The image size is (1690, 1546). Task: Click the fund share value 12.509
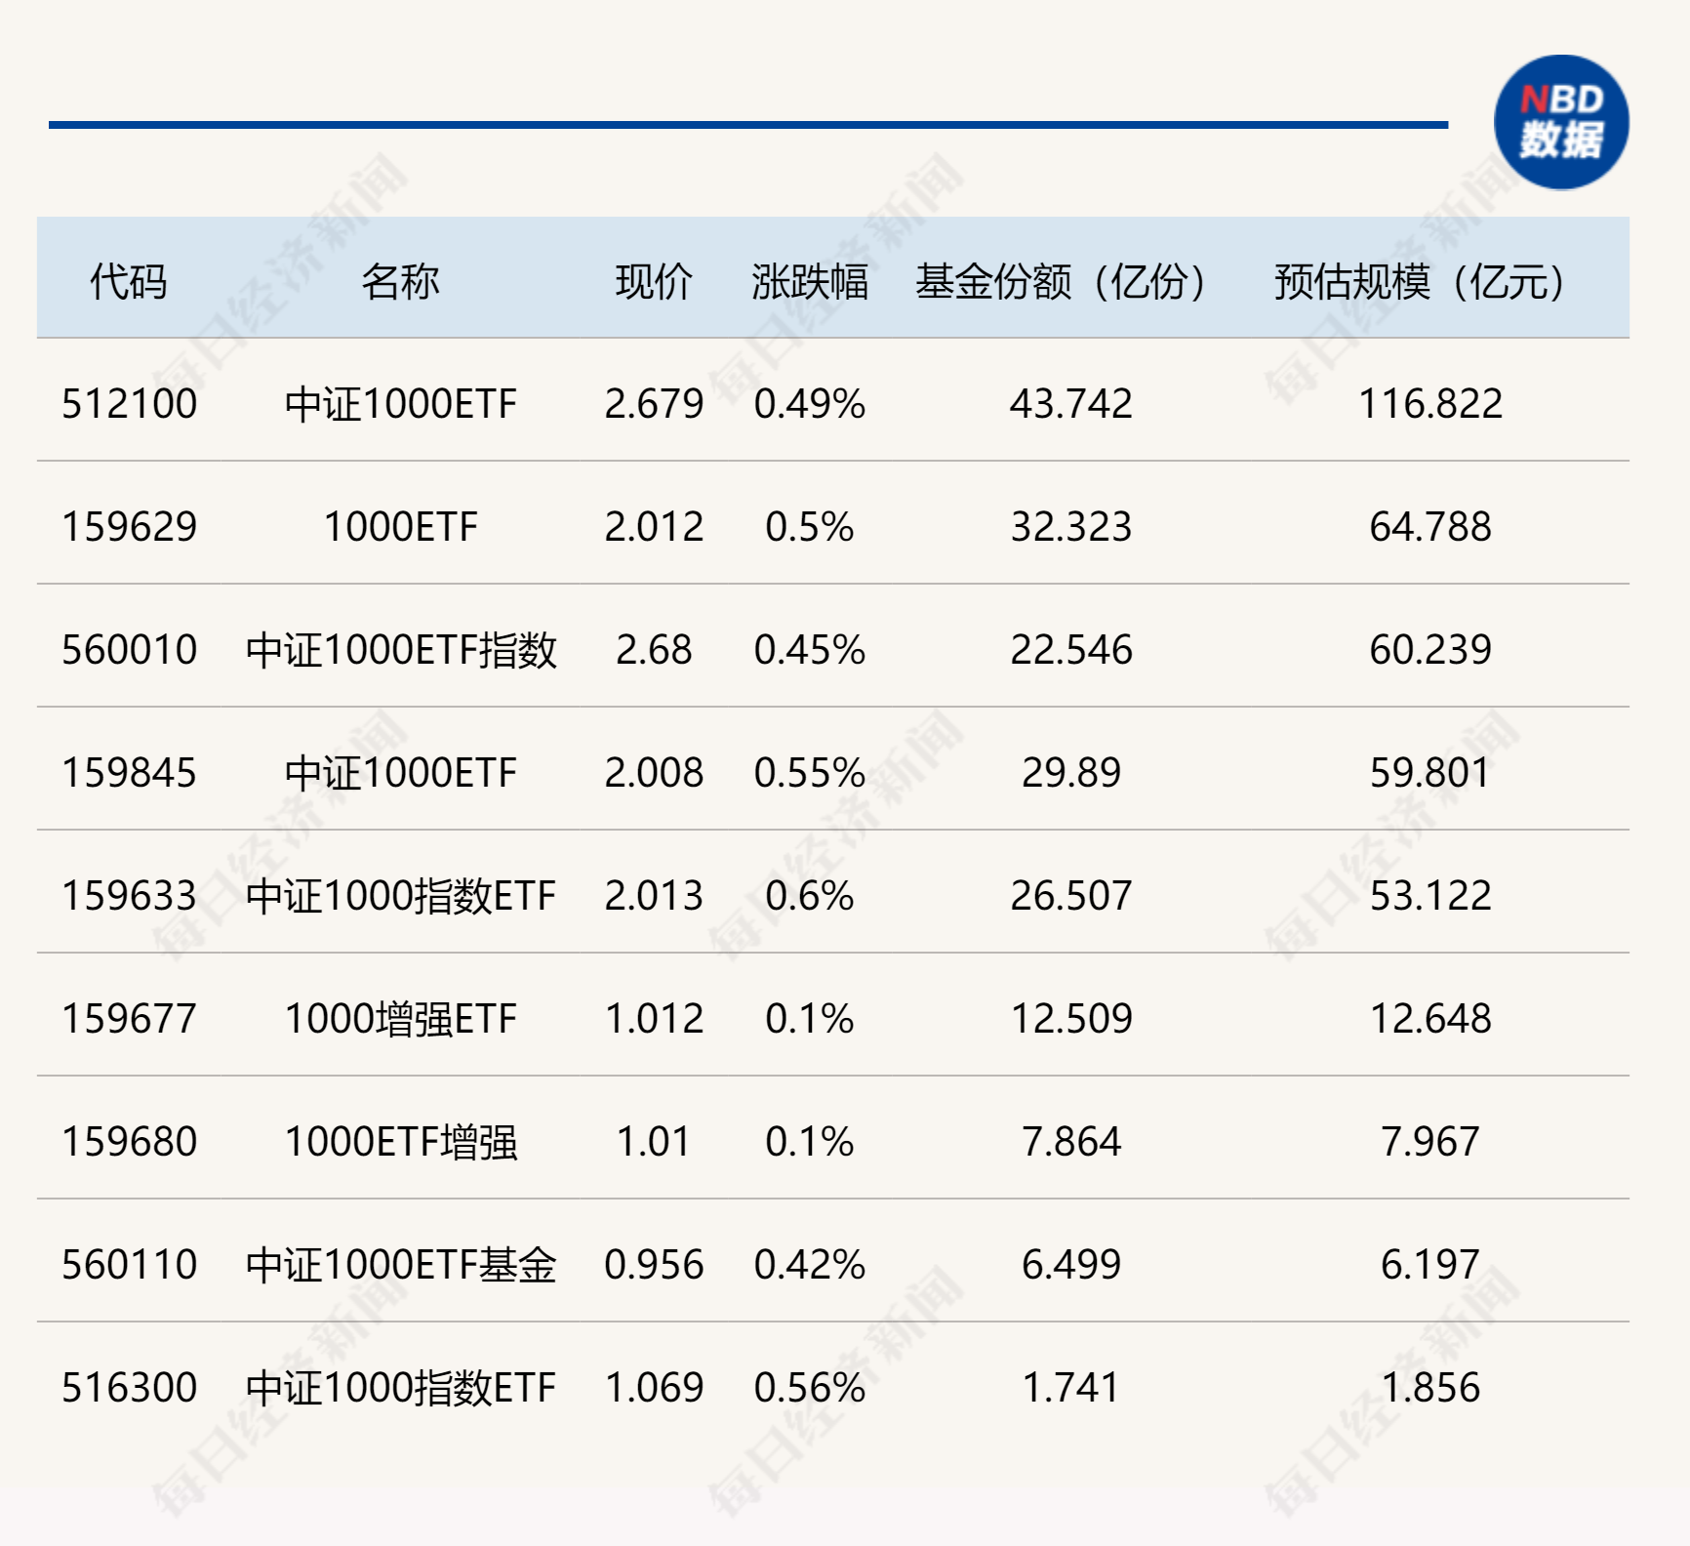coord(1071,1019)
